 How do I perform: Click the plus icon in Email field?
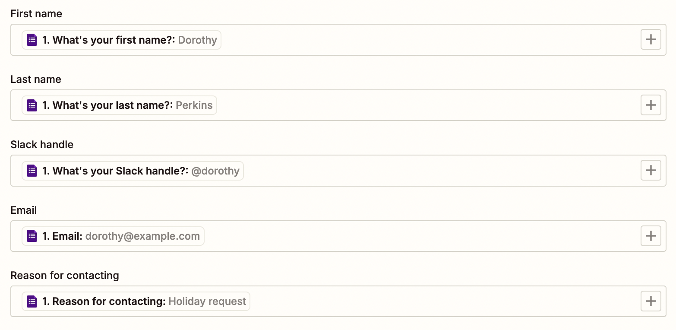pyautogui.click(x=651, y=236)
